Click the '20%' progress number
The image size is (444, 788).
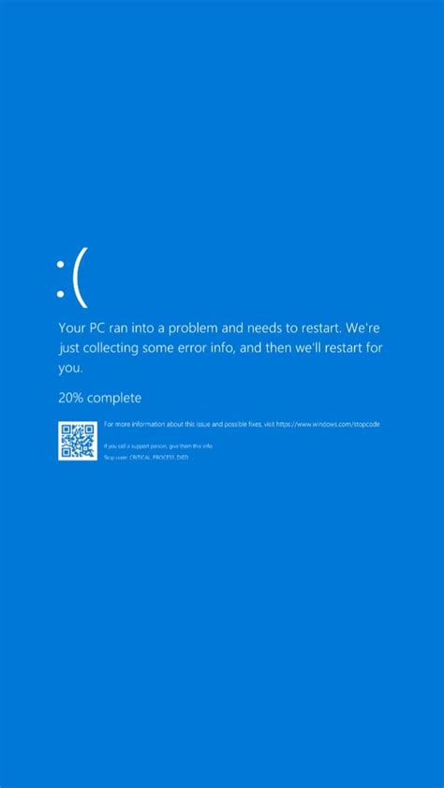click(x=71, y=398)
